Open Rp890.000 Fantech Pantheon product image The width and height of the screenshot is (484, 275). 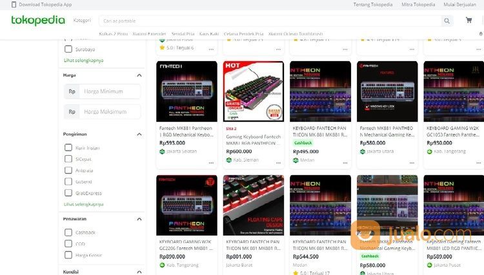coord(187,205)
